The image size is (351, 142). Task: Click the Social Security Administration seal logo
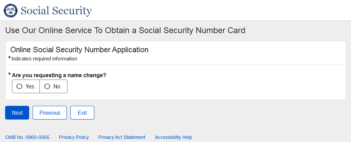(x=10, y=11)
